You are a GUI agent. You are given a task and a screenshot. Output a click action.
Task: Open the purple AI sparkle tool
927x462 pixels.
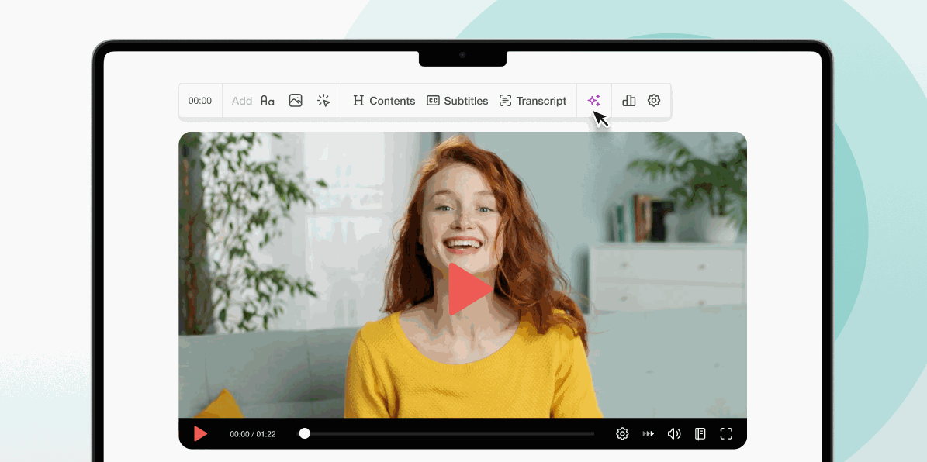pos(594,101)
